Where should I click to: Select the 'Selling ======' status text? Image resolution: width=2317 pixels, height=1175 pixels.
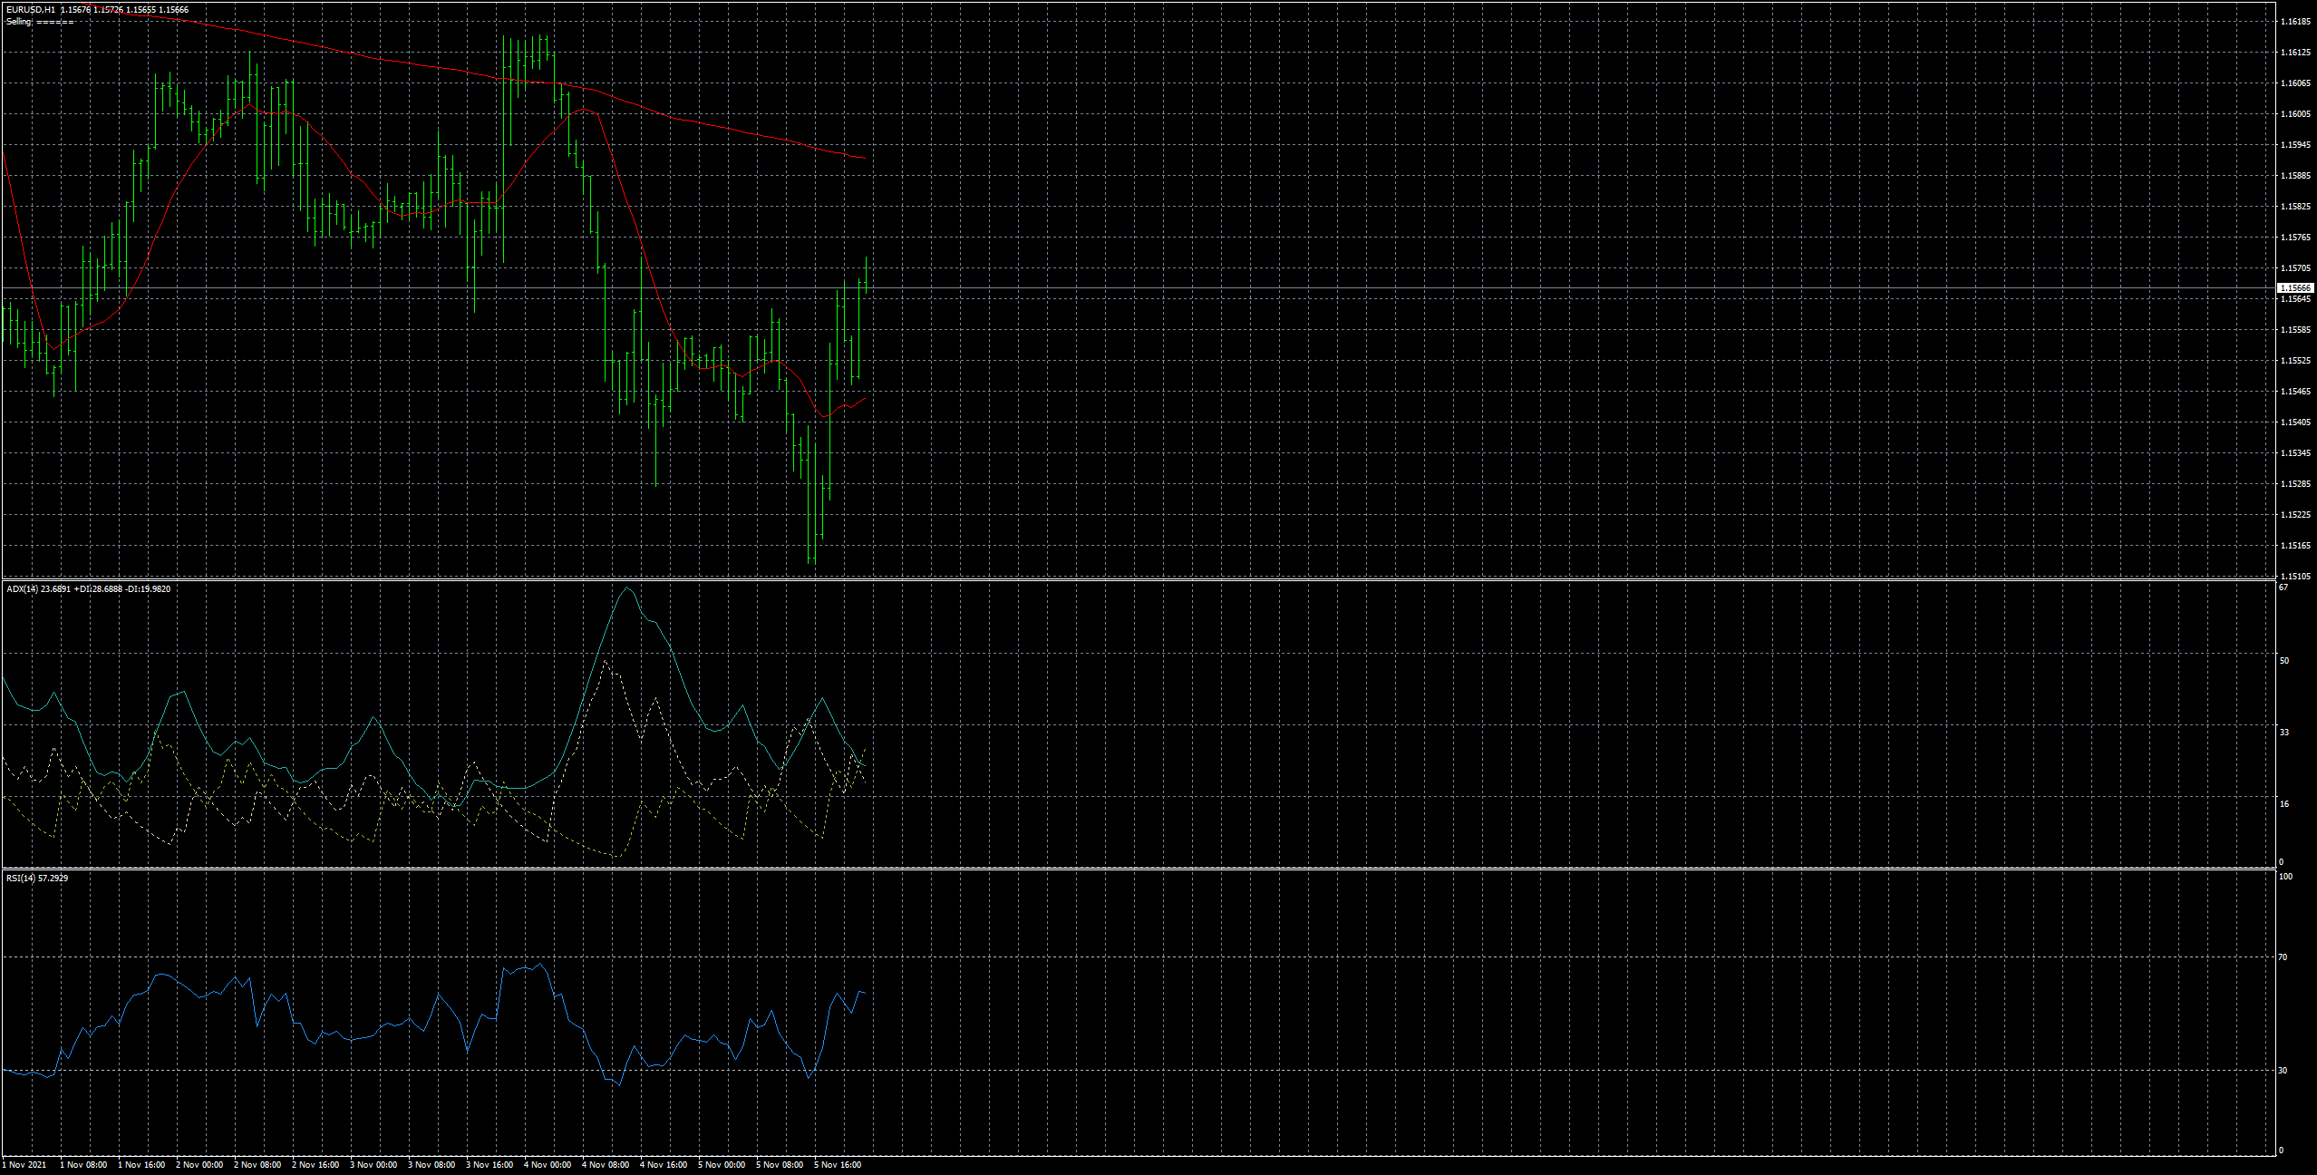click(x=41, y=22)
